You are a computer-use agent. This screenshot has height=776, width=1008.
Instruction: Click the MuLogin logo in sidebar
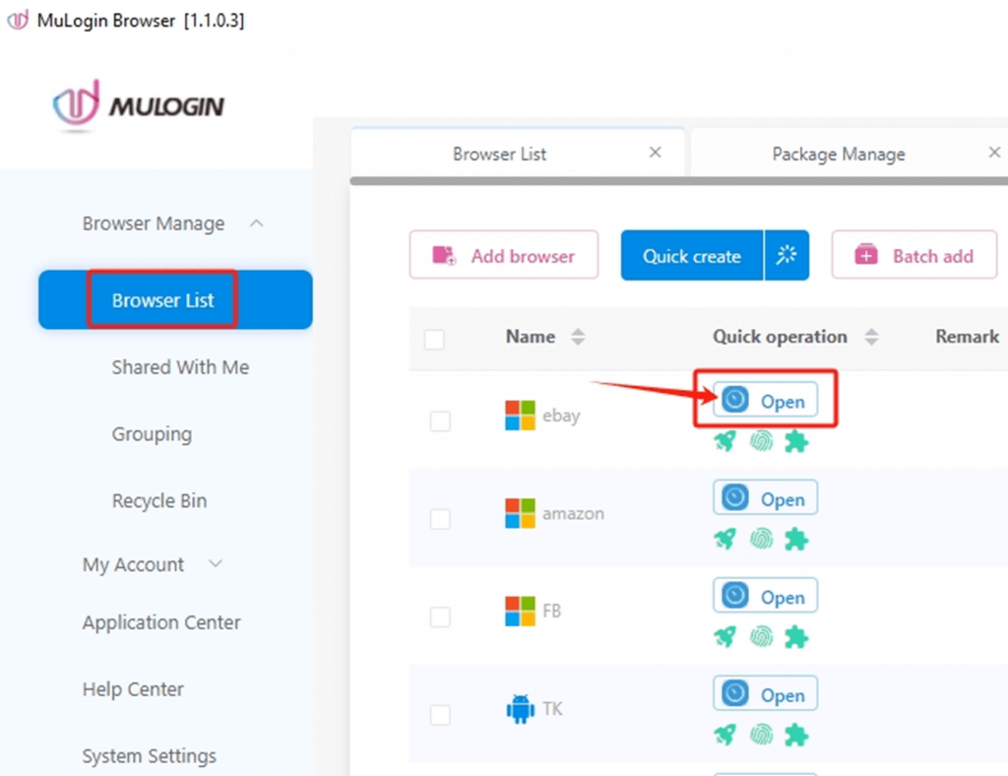[x=139, y=104]
